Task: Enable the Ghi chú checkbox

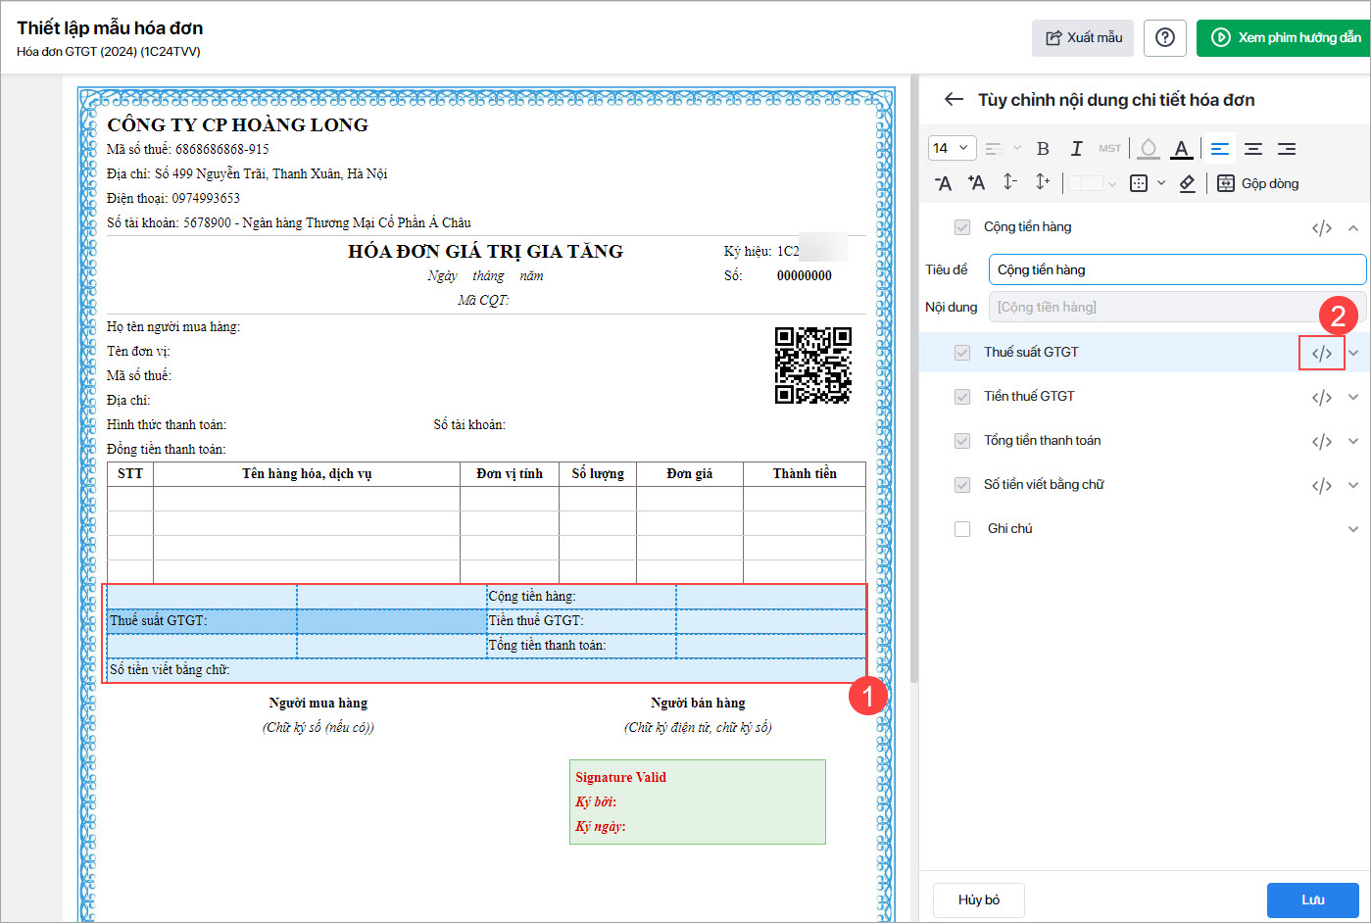Action: [962, 529]
